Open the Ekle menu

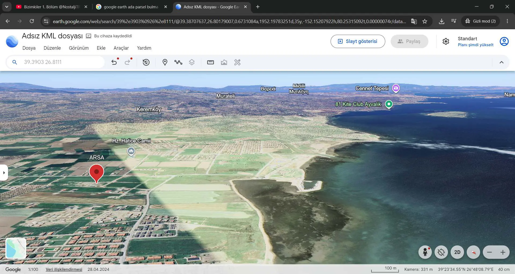[x=101, y=48]
